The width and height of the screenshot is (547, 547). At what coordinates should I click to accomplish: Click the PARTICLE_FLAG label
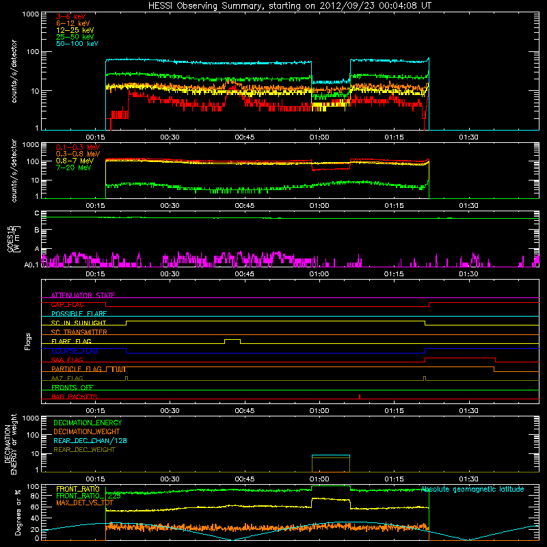(x=77, y=369)
